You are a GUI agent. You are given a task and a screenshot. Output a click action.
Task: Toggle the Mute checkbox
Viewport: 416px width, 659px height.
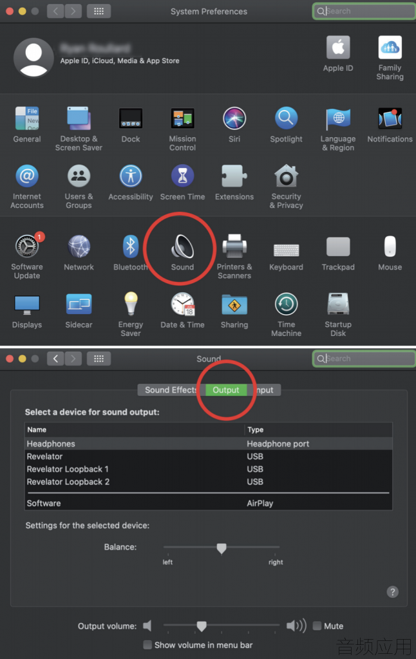pyautogui.click(x=317, y=626)
